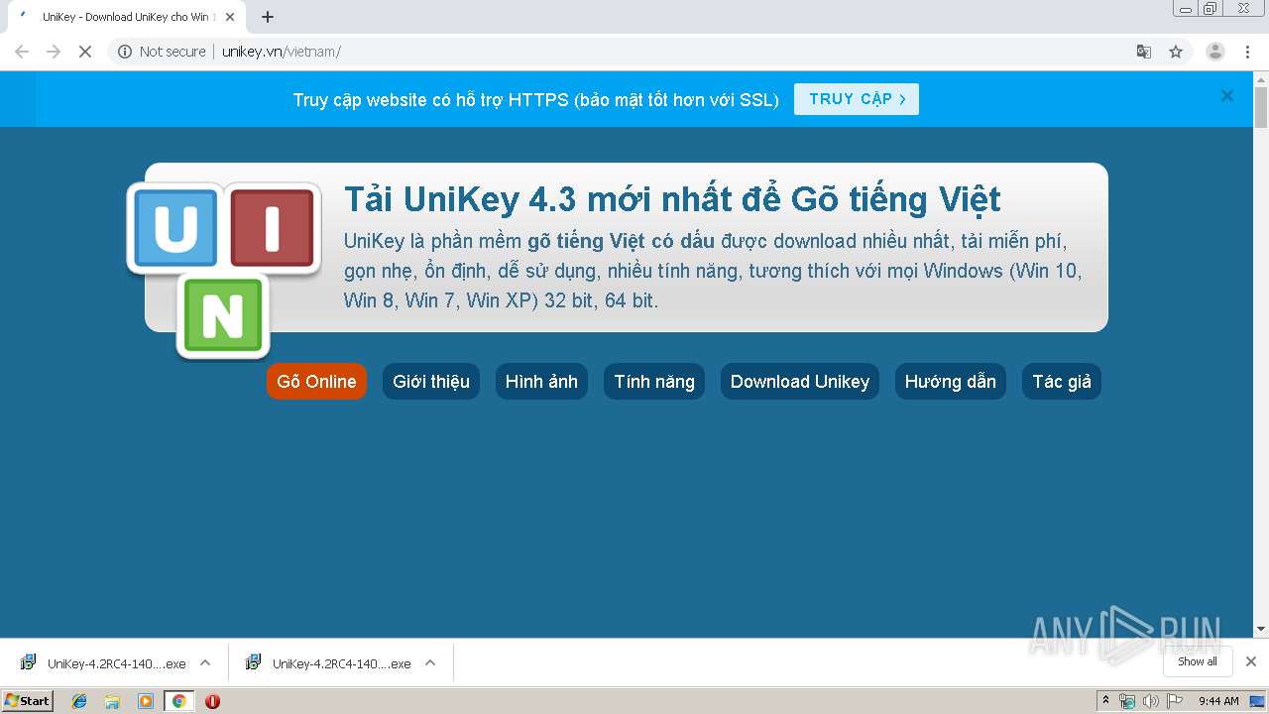
Task: Open the Tác giả page
Action: click(x=1062, y=382)
